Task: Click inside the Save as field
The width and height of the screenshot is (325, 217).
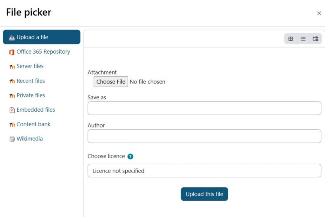Action: (204, 108)
